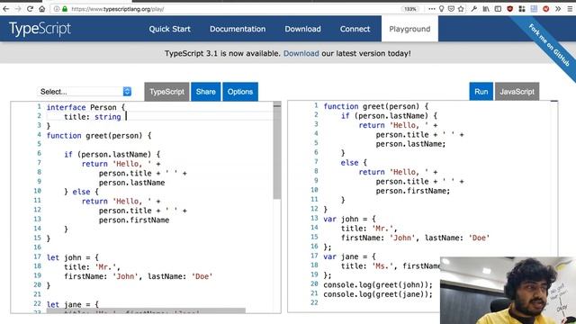The height and width of the screenshot is (324, 576).
Task: Click 'var jane = {' in JavaScript output
Action: [349, 256]
